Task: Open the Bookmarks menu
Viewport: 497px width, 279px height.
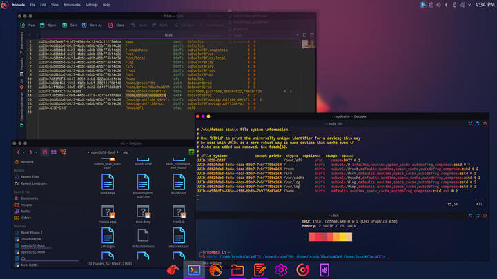Action: (x=72, y=5)
